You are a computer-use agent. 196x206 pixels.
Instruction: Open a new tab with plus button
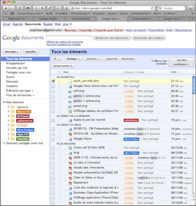tap(193, 19)
